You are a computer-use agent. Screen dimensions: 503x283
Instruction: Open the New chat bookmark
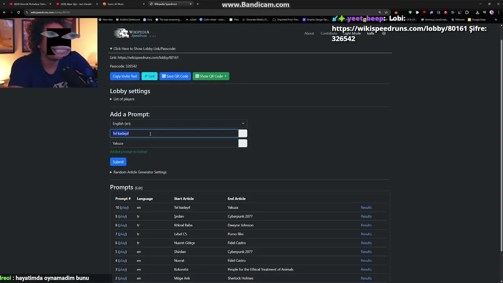[105, 20]
